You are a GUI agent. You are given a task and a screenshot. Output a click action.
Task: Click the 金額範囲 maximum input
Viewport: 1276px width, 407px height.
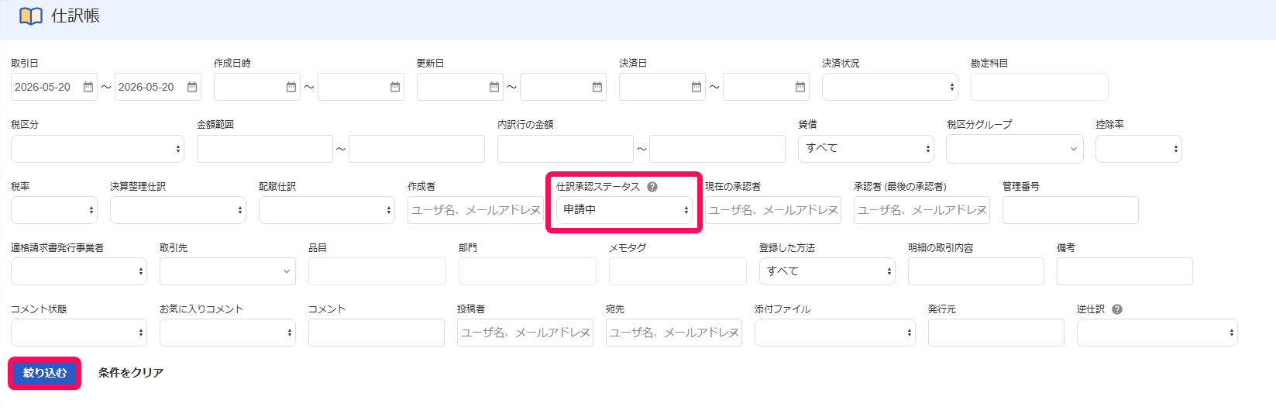tap(417, 149)
